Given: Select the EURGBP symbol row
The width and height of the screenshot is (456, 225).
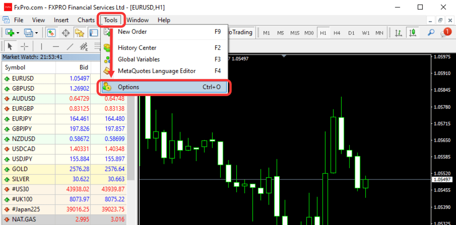Looking at the screenshot, I should point(64,109).
